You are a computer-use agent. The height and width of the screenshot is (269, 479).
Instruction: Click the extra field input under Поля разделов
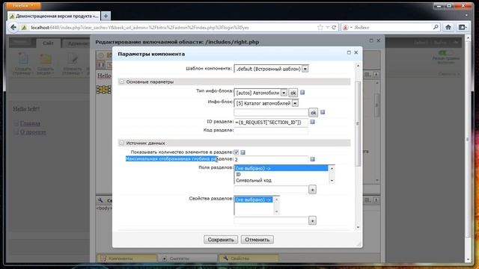[271, 189]
